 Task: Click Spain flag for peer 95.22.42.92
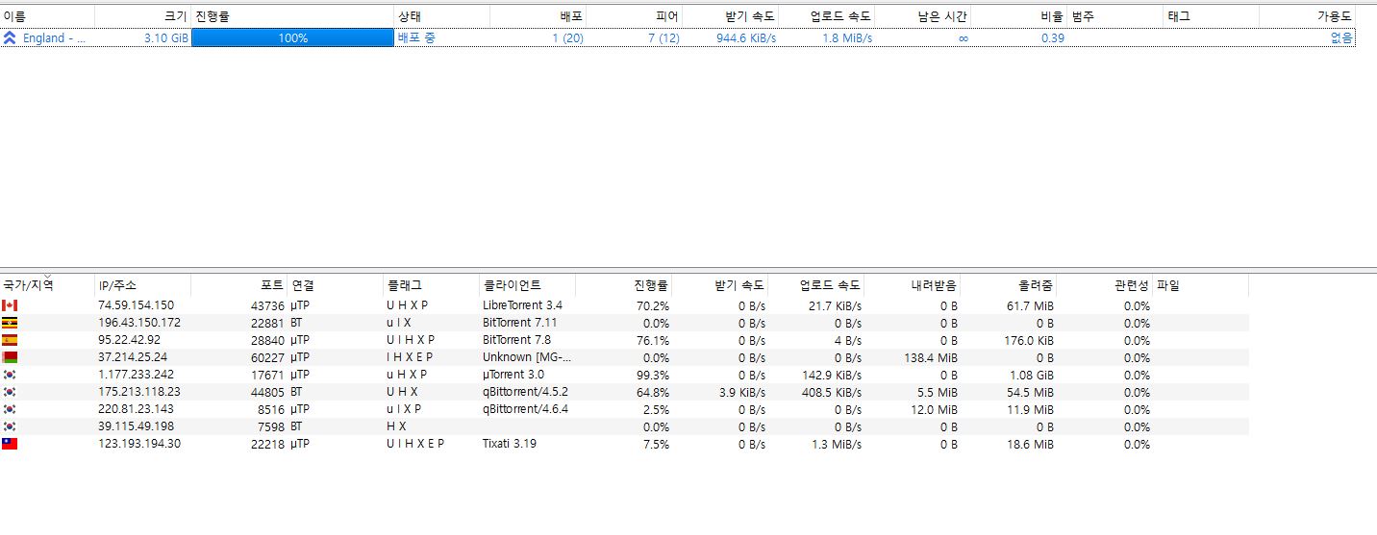click(x=10, y=340)
